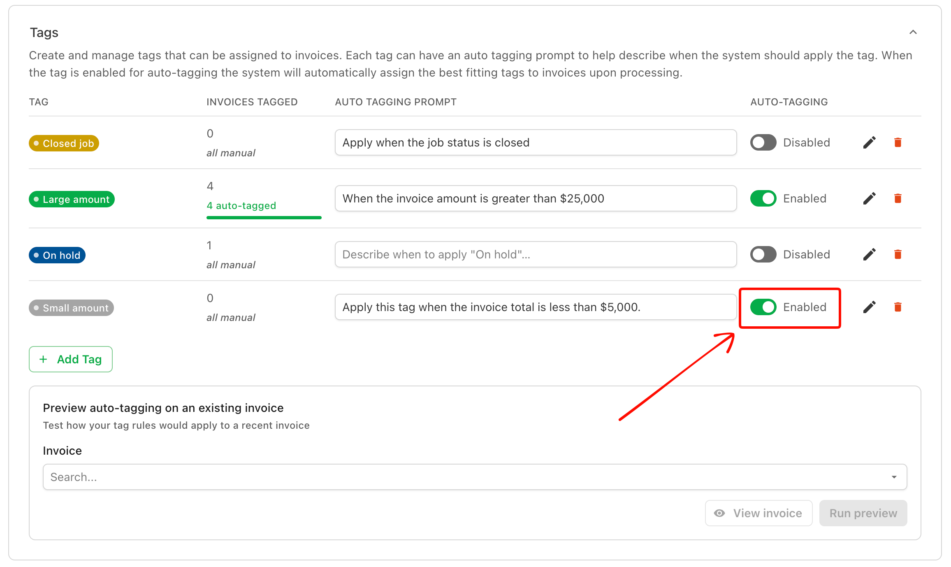Screen dimensions: 951x567
Task: Delete the Closed job tag
Action: (x=898, y=142)
